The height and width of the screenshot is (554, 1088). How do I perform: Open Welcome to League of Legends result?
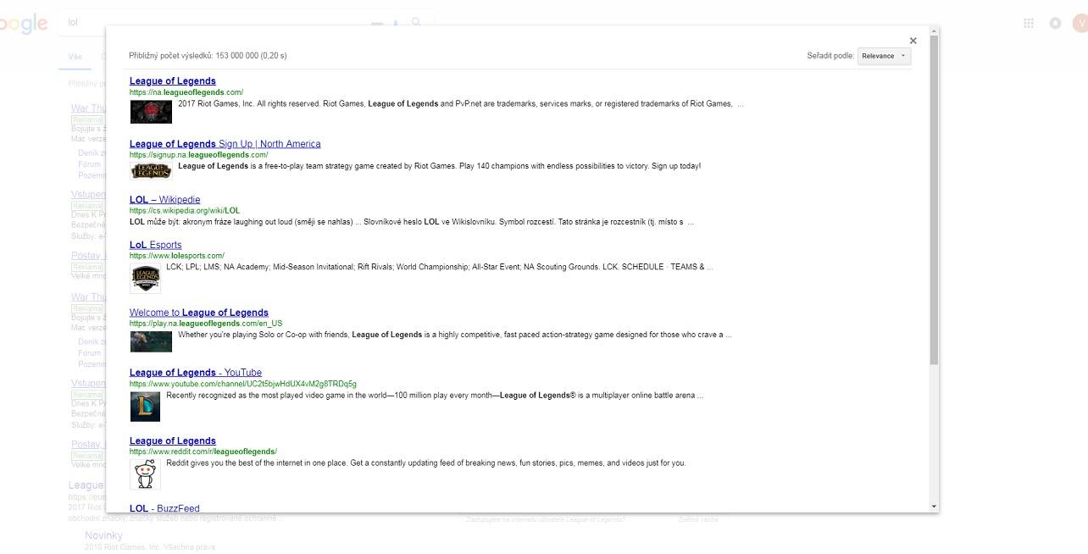(x=198, y=313)
